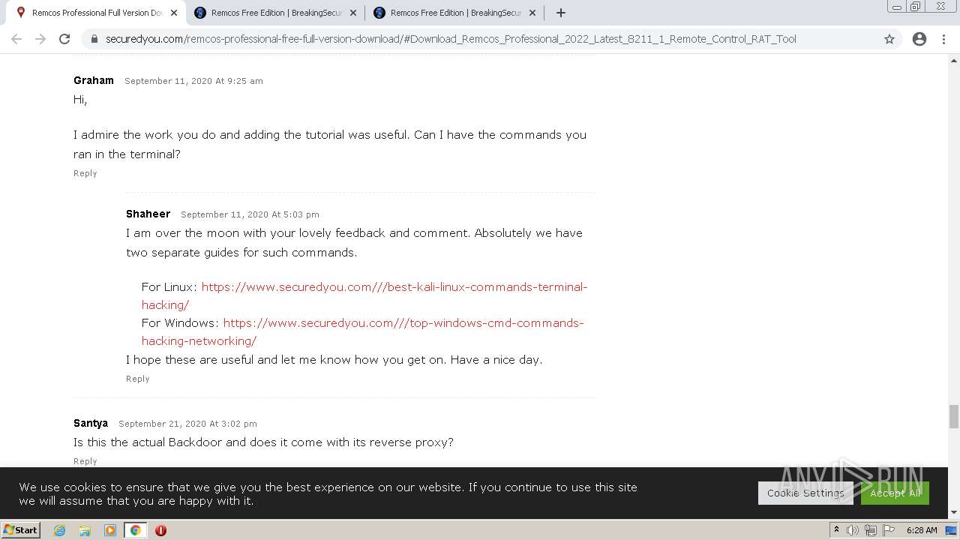Accept all cookies
Screen dimensions: 960x540
point(895,493)
